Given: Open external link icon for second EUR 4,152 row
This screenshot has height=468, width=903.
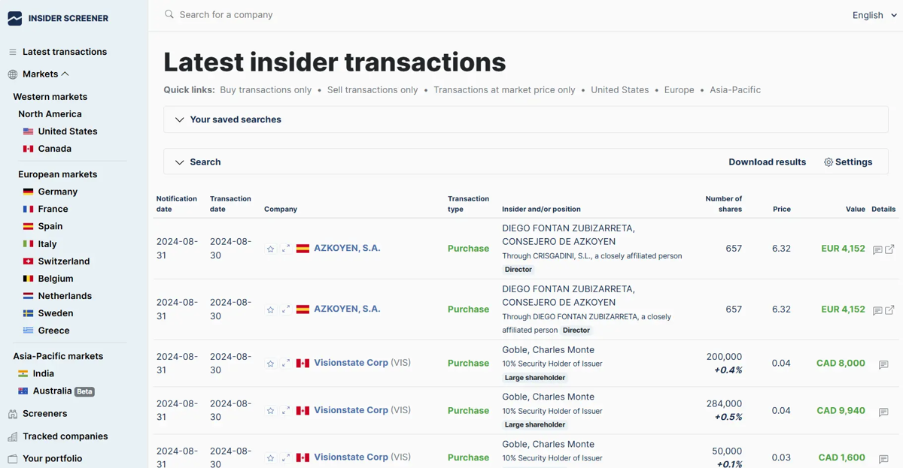Looking at the screenshot, I should [x=889, y=309].
